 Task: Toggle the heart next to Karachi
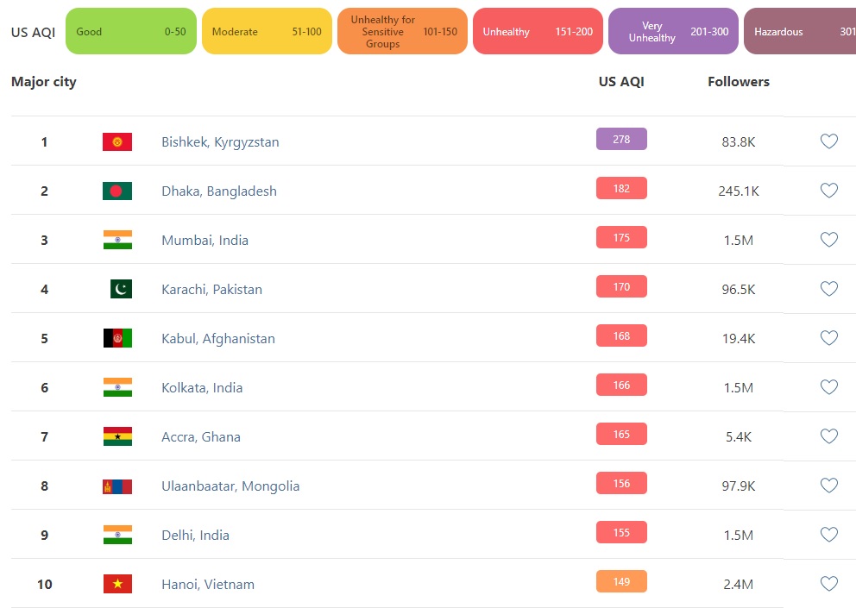[x=828, y=289]
